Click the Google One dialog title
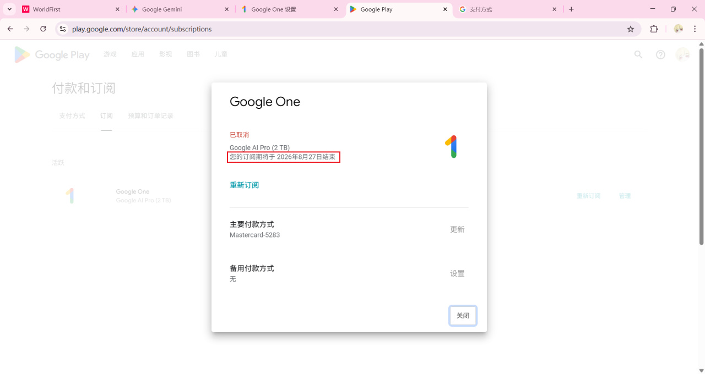 [x=265, y=102]
